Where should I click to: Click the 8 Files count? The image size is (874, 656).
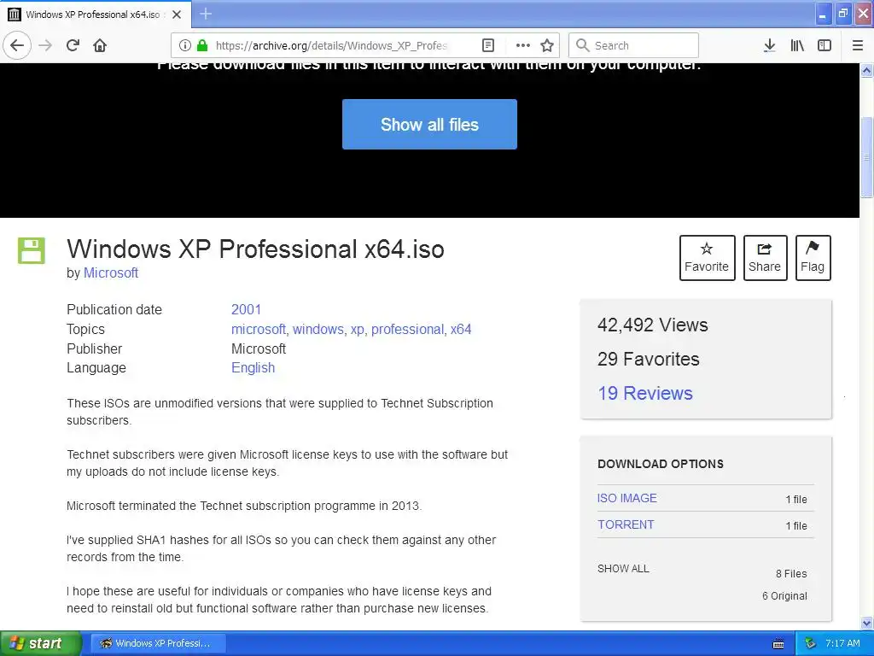point(791,573)
